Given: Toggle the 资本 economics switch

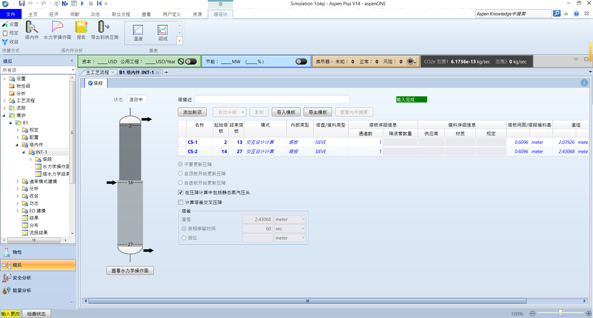Looking at the screenshot, I should pos(191,61).
